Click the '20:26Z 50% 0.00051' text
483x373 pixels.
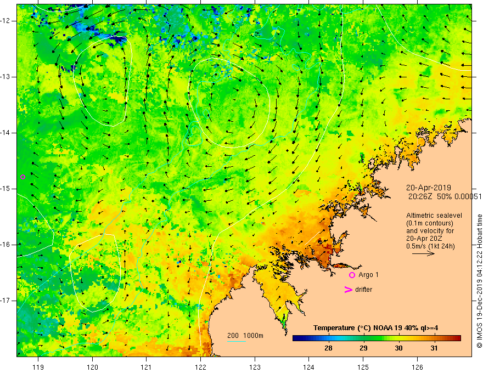[445, 196]
